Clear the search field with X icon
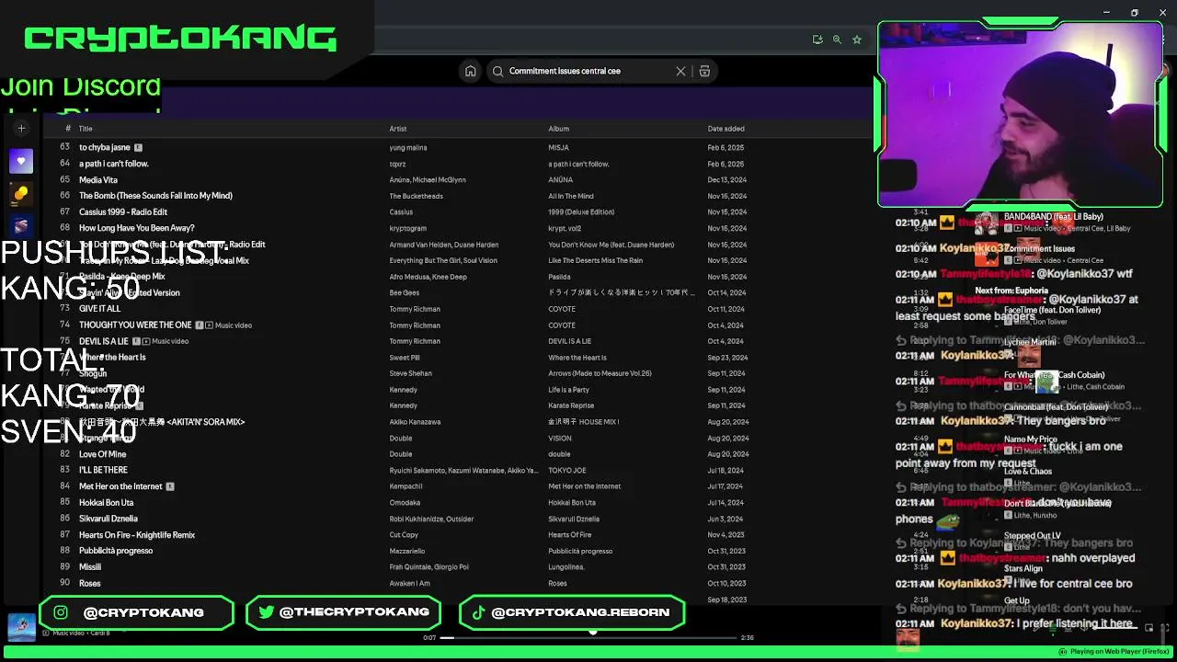This screenshot has width=1177, height=662. click(x=680, y=71)
